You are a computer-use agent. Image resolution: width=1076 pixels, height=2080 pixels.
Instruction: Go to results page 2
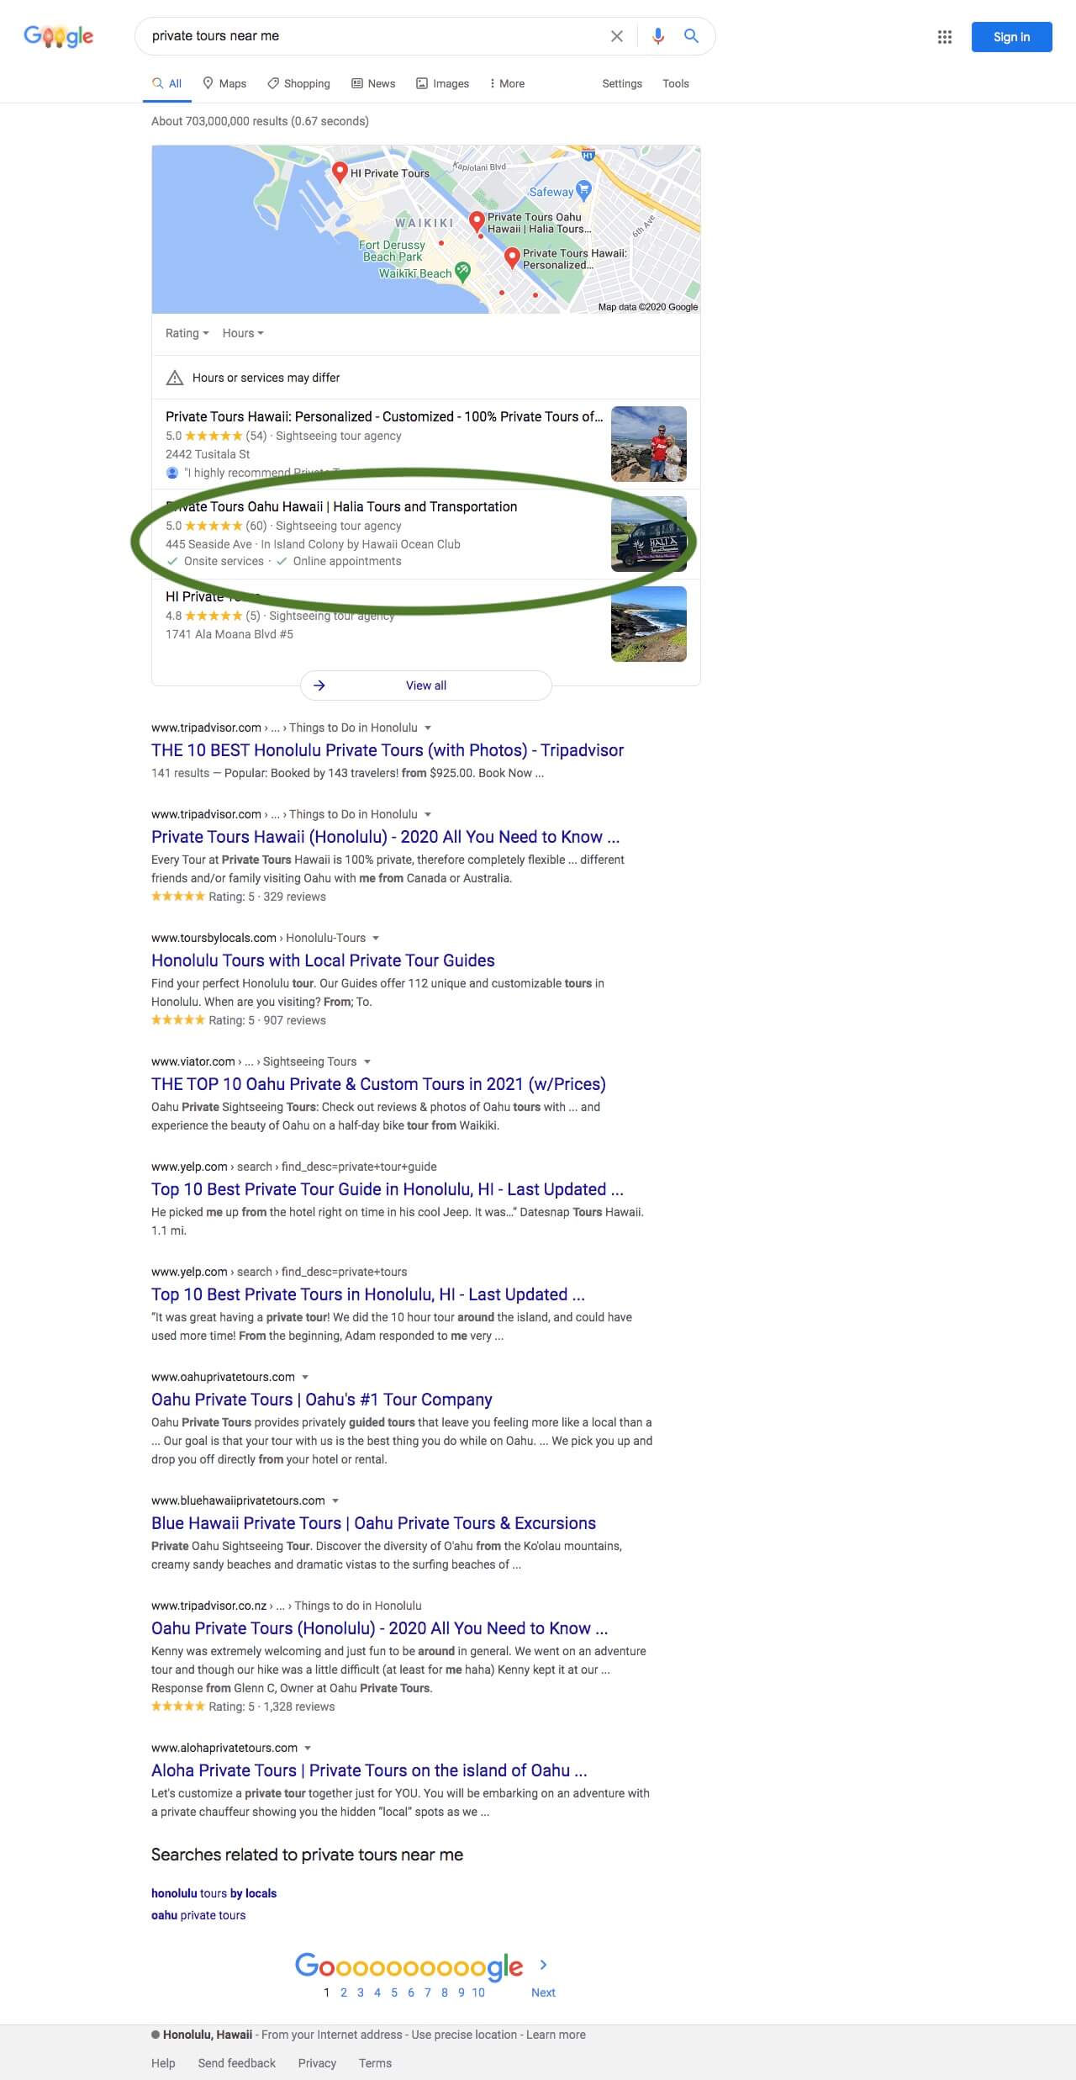(x=343, y=1993)
